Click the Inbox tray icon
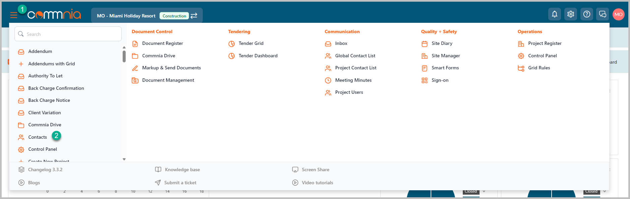This screenshot has width=630, height=199. click(328, 44)
